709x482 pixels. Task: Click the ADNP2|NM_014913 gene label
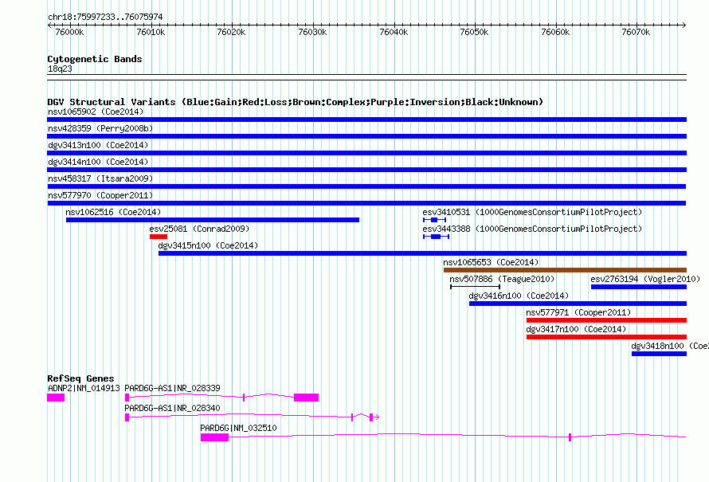[x=84, y=388]
